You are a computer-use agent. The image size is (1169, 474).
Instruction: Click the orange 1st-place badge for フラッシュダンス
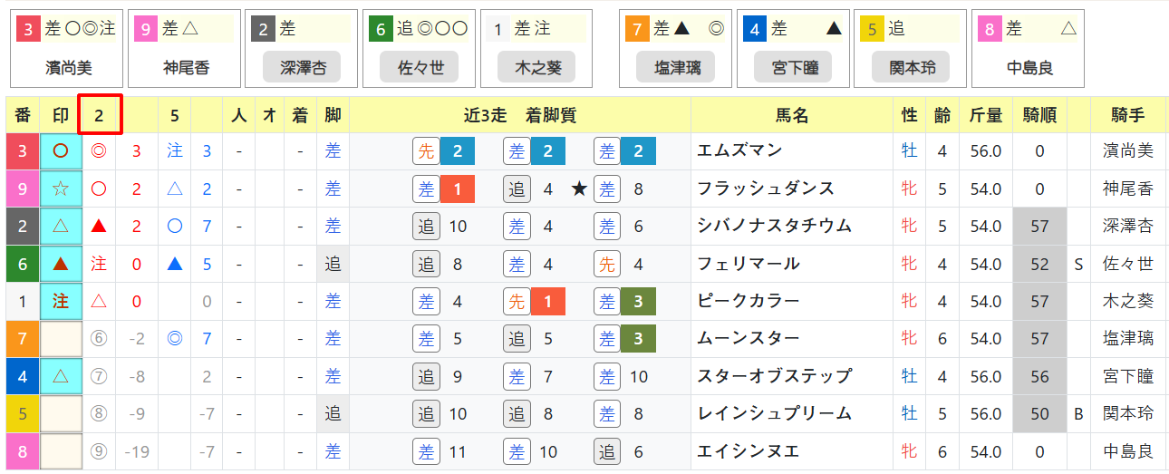(x=458, y=189)
